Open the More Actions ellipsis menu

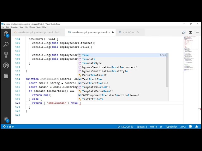click(x=197, y=32)
